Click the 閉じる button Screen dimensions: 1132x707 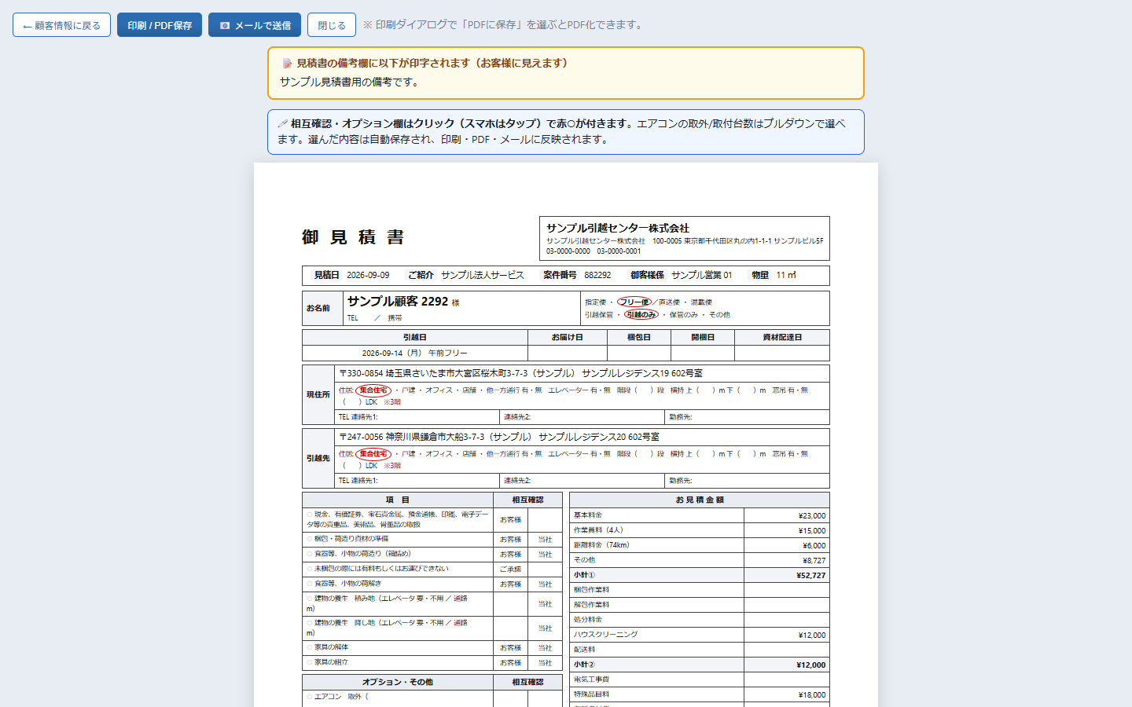click(x=332, y=25)
